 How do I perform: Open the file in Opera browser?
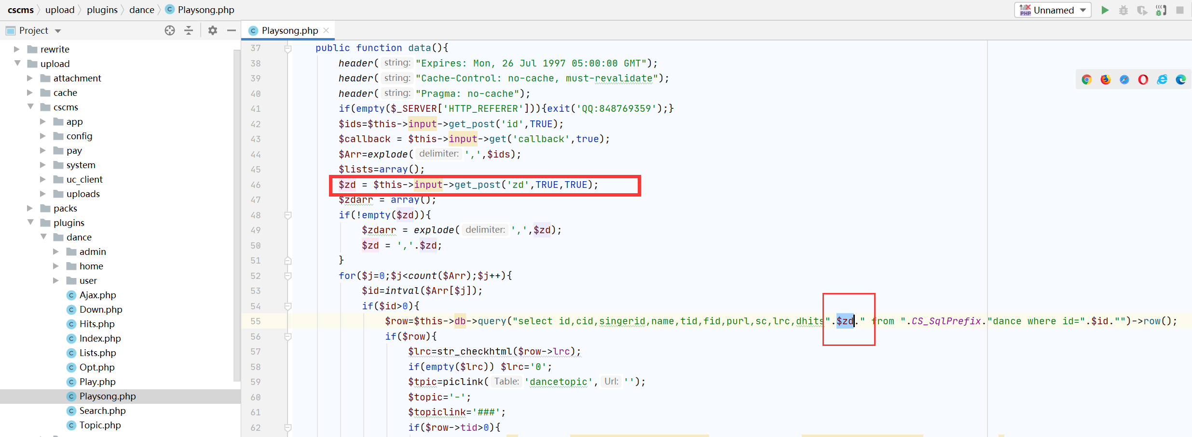(x=1143, y=79)
